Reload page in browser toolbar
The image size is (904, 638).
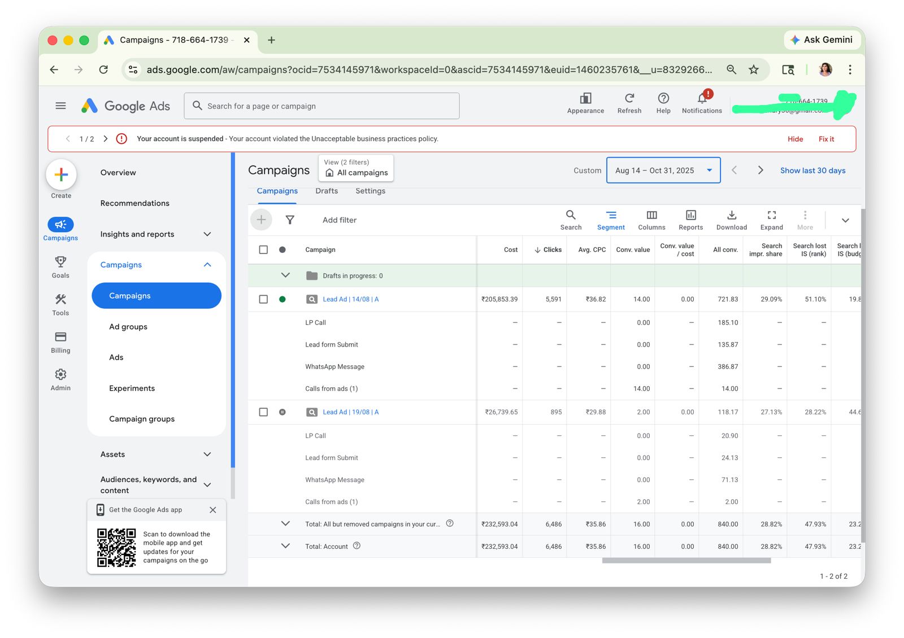[x=103, y=69]
